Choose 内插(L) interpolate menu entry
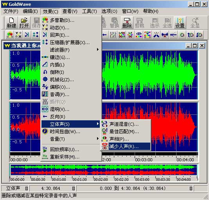The height and width of the screenshot is (200, 209). point(70,65)
